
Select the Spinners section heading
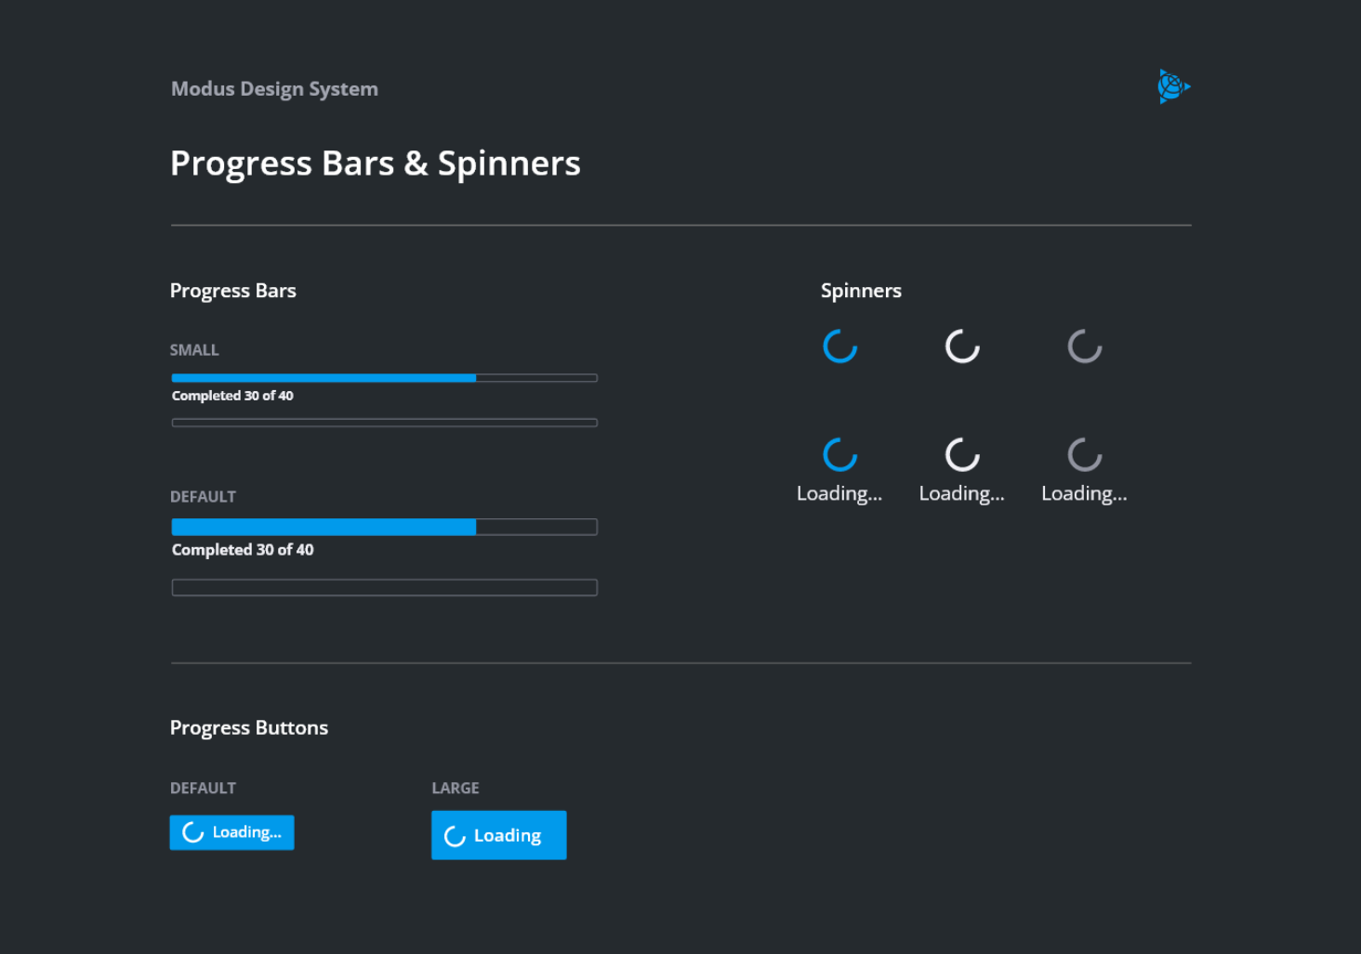click(x=861, y=290)
